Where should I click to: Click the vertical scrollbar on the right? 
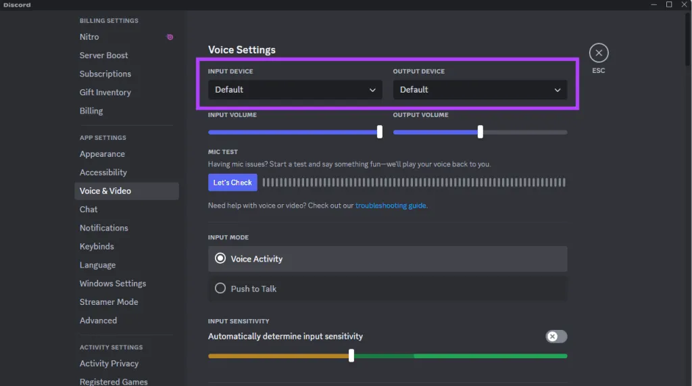click(x=688, y=41)
